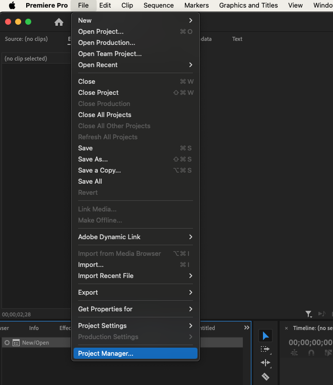Open Graphics and Titles menu

(x=248, y=6)
